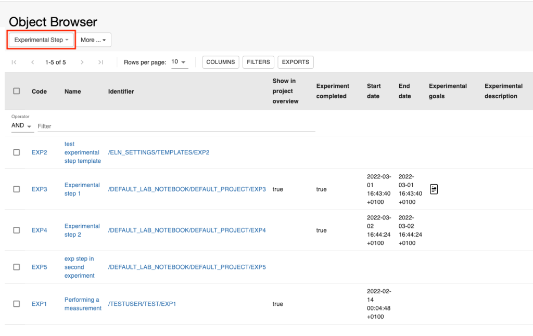This screenshot has height=336, width=533.
Task: Jump to last page of results
Action: tap(100, 62)
